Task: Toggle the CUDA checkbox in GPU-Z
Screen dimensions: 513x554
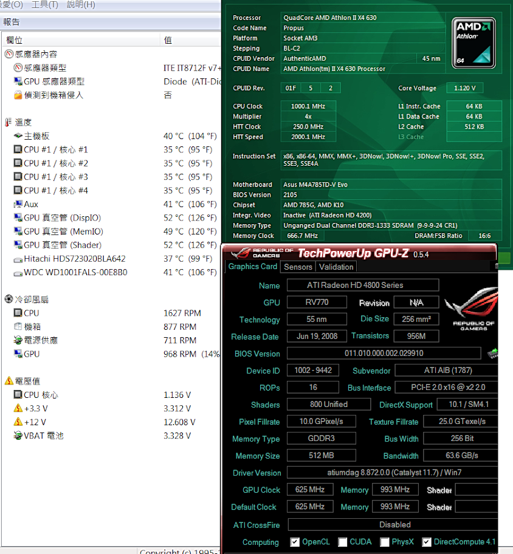Action: click(x=342, y=542)
